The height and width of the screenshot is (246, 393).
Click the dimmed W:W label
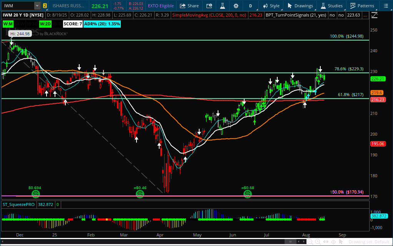click(x=20, y=24)
